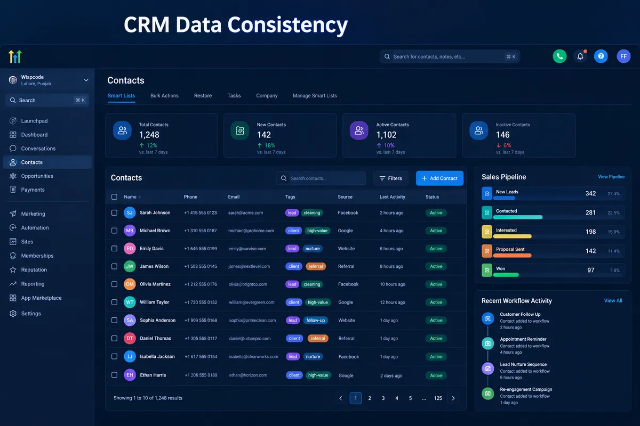Select Contacts in the sidebar
The width and height of the screenshot is (640, 426).
pos(47,162)
